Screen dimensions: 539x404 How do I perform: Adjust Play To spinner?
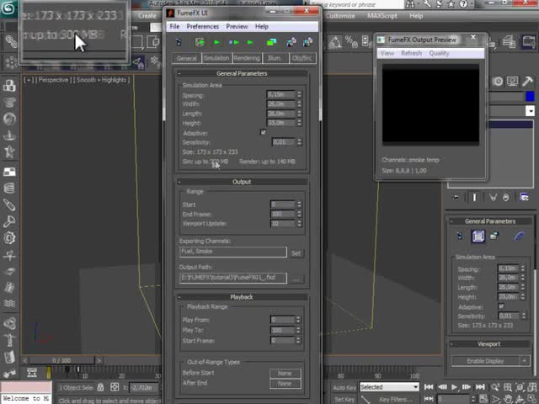pos(298,330)
